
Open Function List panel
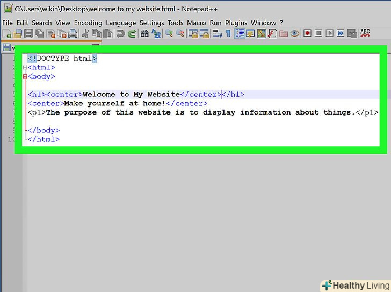[x=272, y=33]
